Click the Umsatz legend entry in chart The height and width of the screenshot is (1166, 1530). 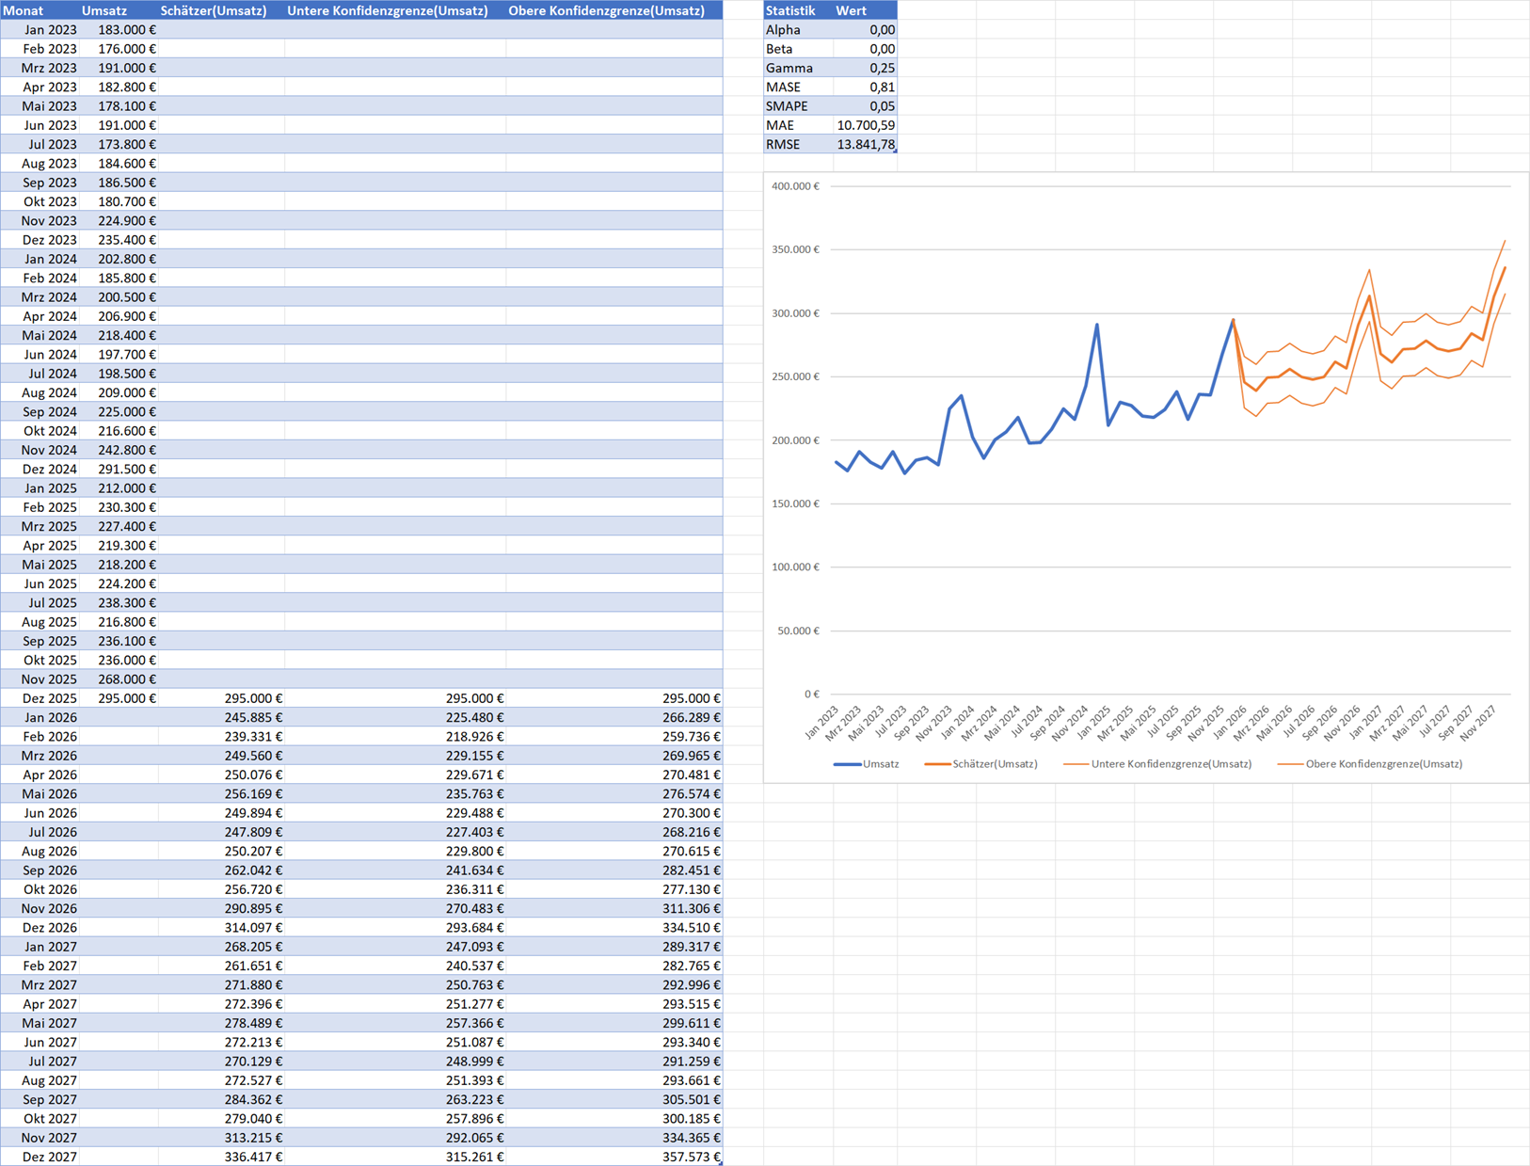[x=867, y=764]
